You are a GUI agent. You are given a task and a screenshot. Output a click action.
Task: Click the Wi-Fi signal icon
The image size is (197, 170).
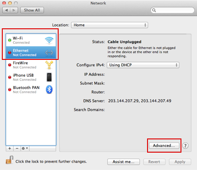tap(49, 40)
